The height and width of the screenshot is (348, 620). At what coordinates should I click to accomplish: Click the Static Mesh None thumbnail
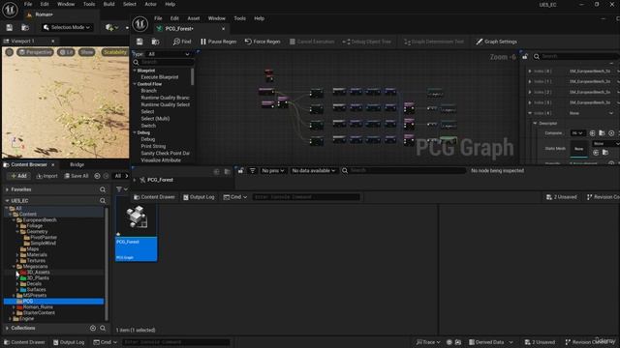click(578, 149)
